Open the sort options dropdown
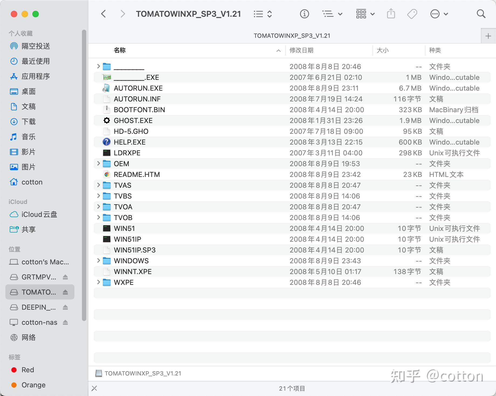Viewport: 496px width, 396px height. pos(332,14)
